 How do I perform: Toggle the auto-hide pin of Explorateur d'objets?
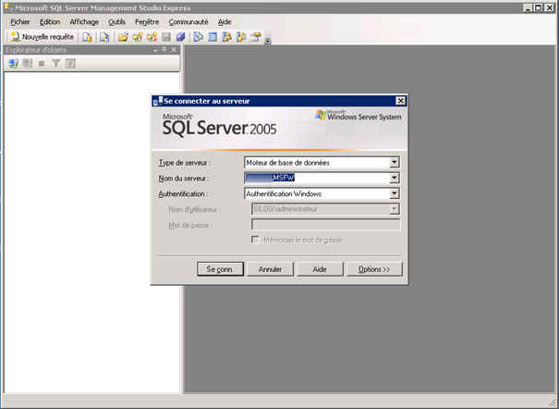click(164, 50)
